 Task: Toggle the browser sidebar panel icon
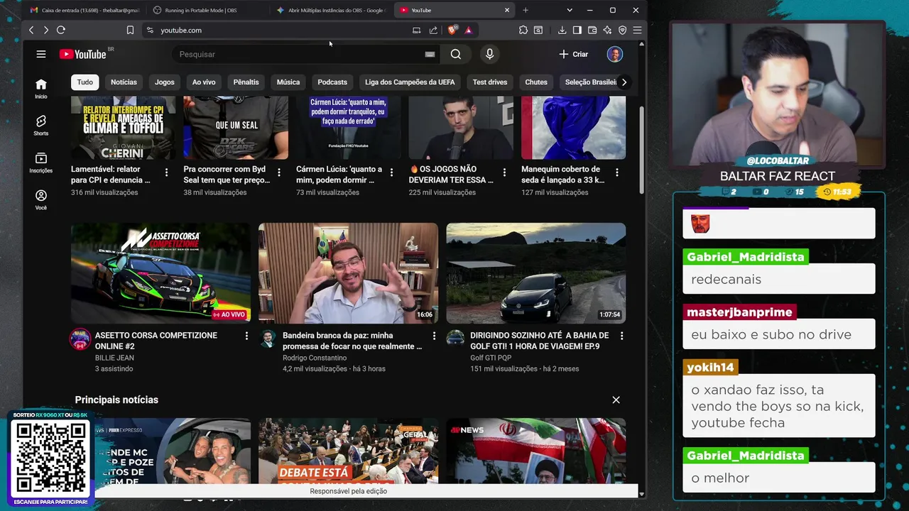coord(577,30)
